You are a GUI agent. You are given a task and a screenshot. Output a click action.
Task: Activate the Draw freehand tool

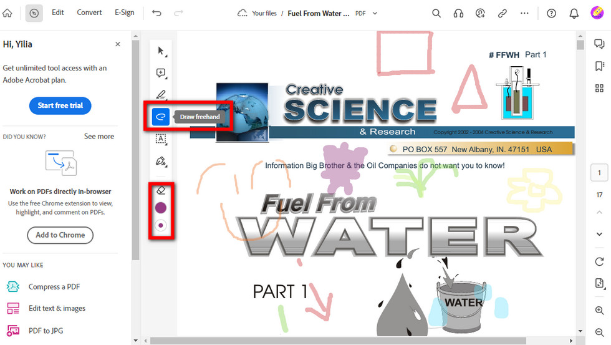(161, 117)
